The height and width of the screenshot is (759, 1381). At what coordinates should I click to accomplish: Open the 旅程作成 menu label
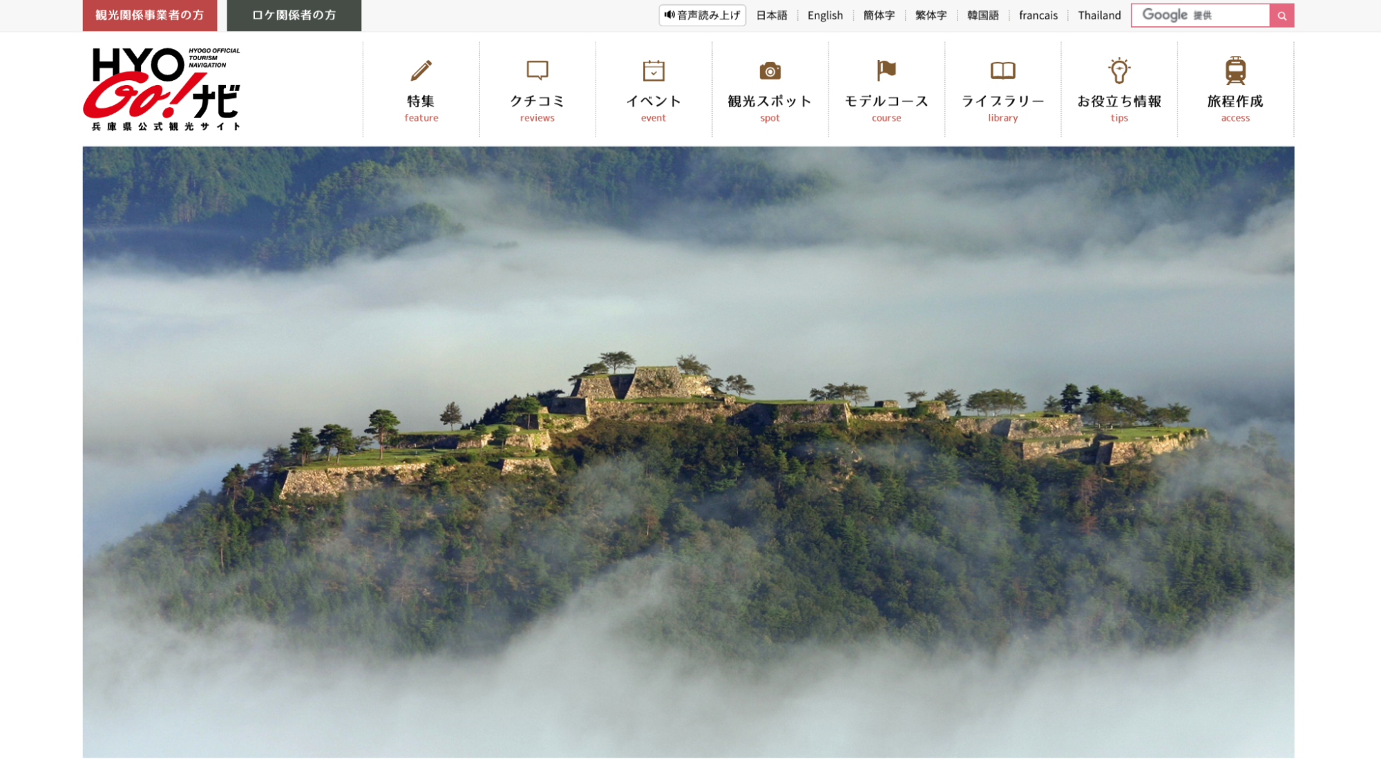pyautogui.click(x=1235, y=102)
